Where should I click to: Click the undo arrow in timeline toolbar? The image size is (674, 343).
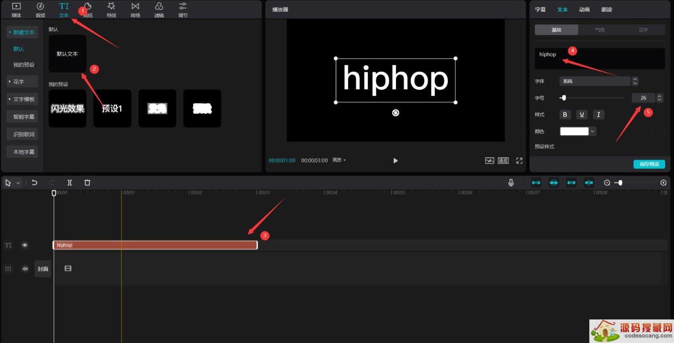tap(35, 183)
